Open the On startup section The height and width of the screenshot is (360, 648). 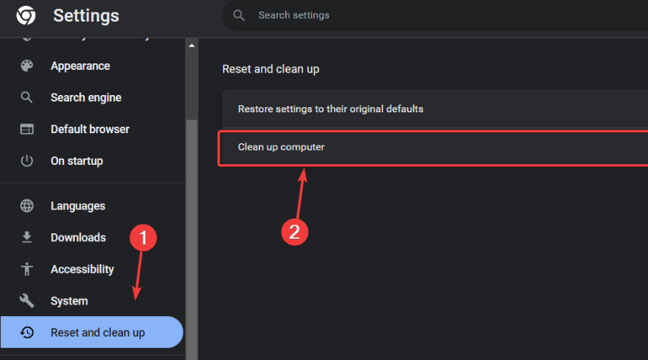point(77,161)
